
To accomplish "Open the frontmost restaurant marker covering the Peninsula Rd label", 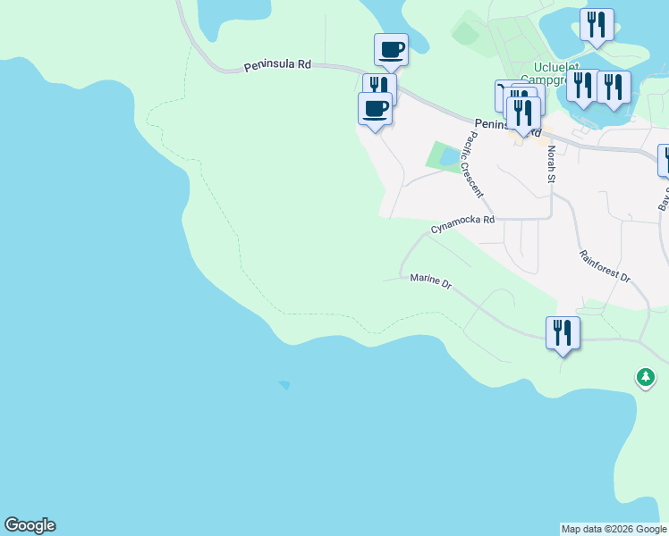I will tap(523, 113).
